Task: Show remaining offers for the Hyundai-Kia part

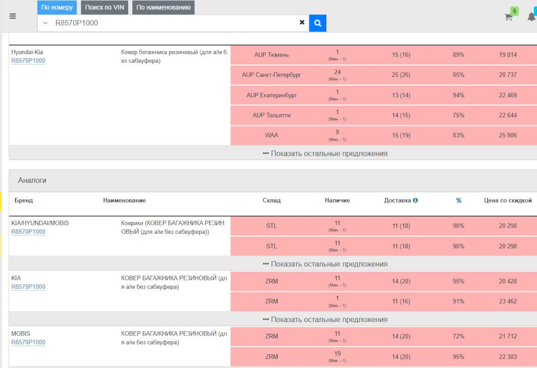Action: tap(325, 153)
